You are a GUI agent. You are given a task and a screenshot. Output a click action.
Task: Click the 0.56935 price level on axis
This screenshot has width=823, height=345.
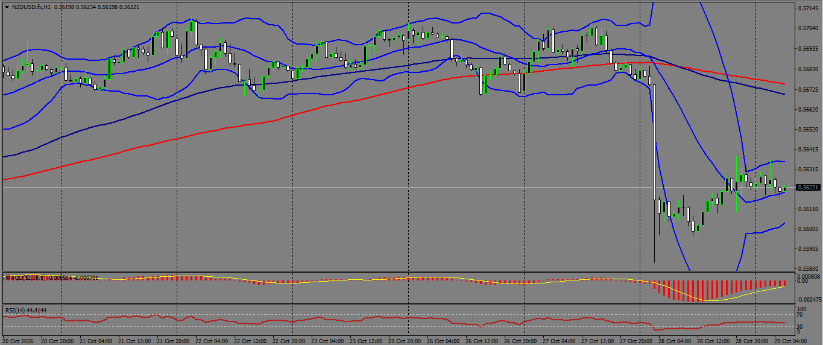808,49
